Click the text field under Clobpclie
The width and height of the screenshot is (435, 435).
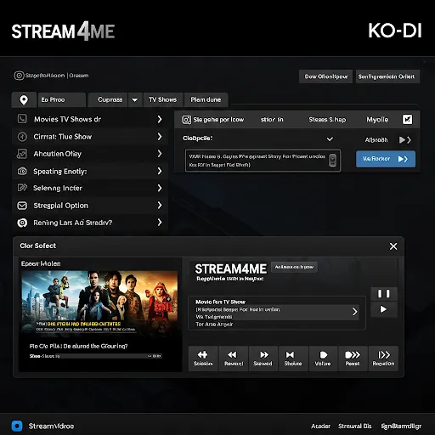[263, 161]
